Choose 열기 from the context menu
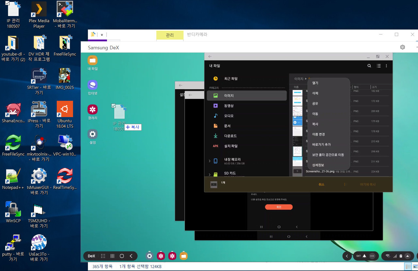Image resolution: width=418 pixels, height=271 pixels. tap(329, 83)
